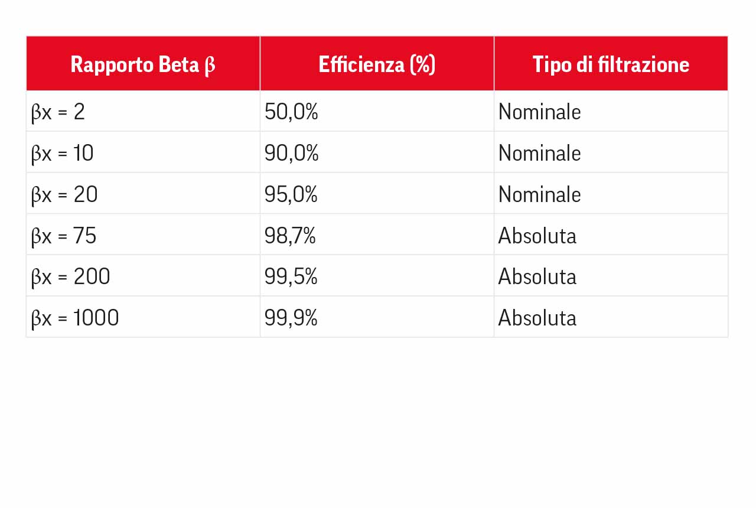Select "Absoluta" in the βx = 75 row
Image resolution: width=756 pixels, height=508 pixels.
click(537, 236)
